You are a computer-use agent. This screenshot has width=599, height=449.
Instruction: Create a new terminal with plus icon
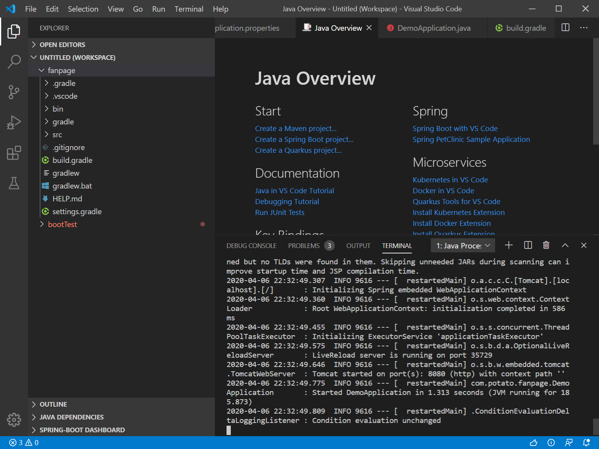pyautogui.click(x=509, y=245)
